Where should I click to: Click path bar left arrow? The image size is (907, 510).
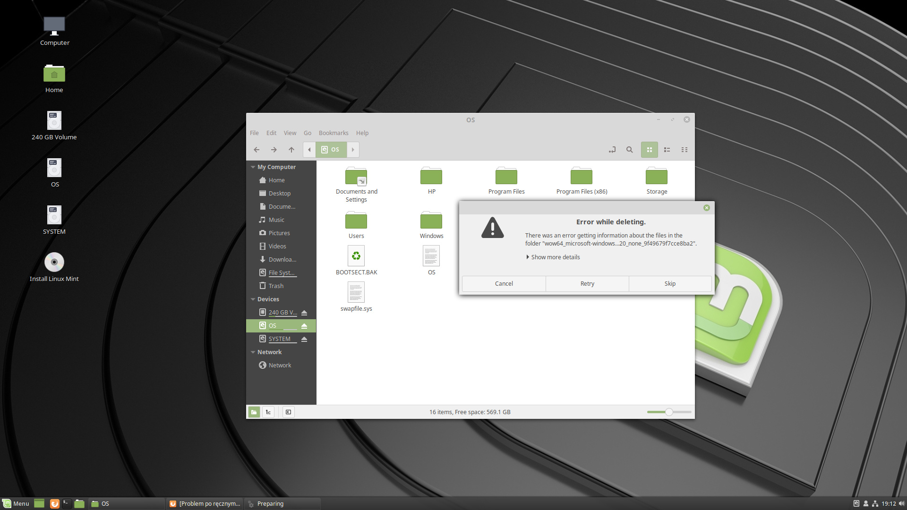(x=309, y=150)
